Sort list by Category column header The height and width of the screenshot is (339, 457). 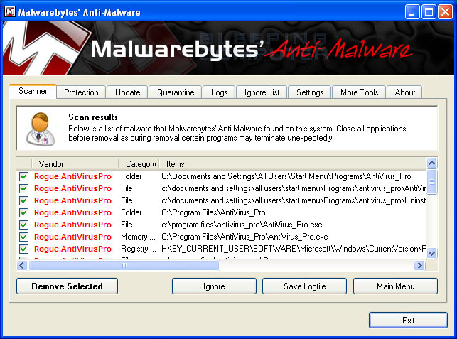click(x=140, y=164)
